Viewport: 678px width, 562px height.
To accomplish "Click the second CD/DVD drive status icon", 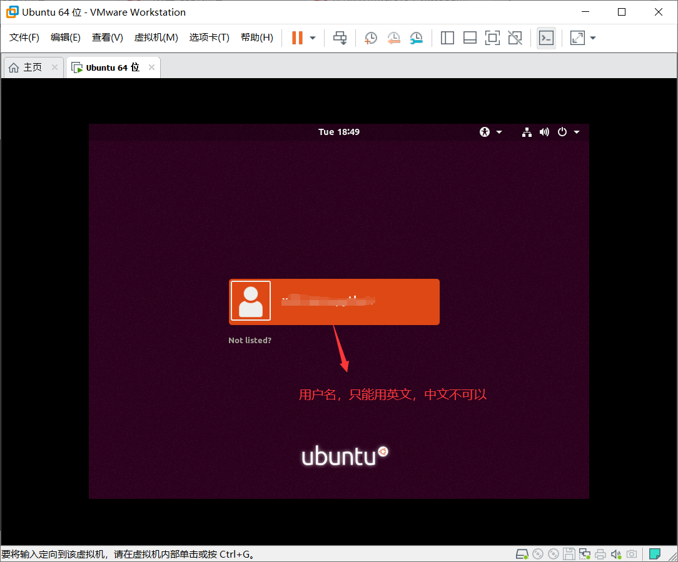I will pos(554,554).
